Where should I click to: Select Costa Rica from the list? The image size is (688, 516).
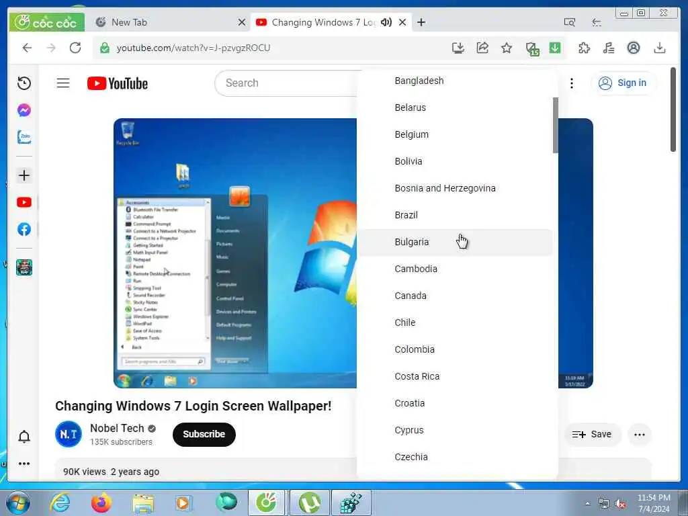click(x=456, y=376)
